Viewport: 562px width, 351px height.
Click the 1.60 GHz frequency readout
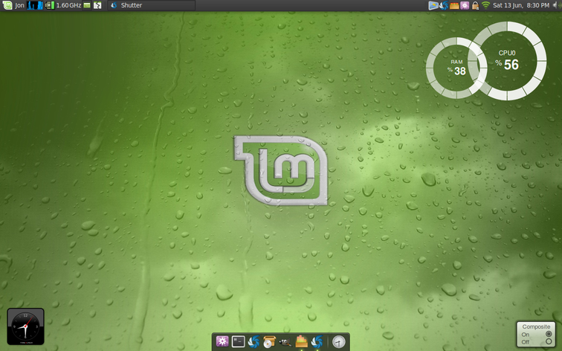tap(68, 5)
